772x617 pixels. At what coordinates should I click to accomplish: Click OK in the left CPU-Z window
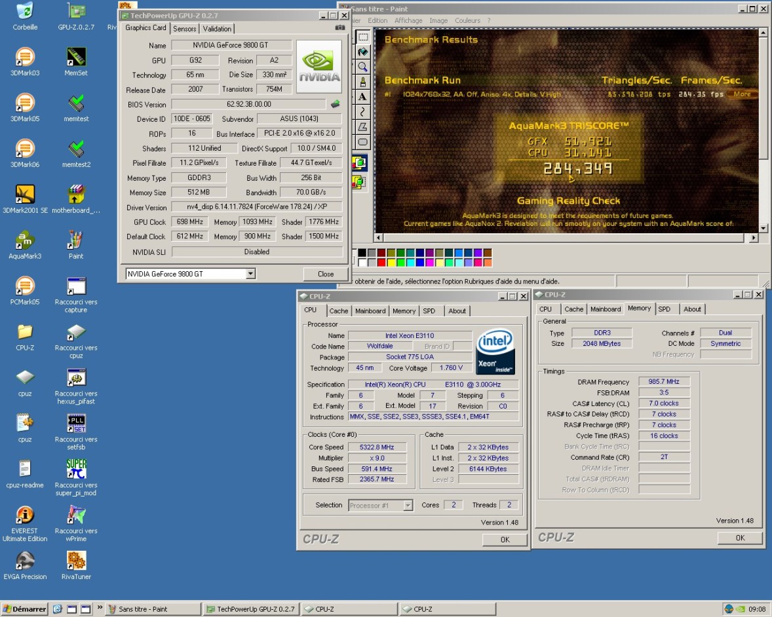coord(505,540)
